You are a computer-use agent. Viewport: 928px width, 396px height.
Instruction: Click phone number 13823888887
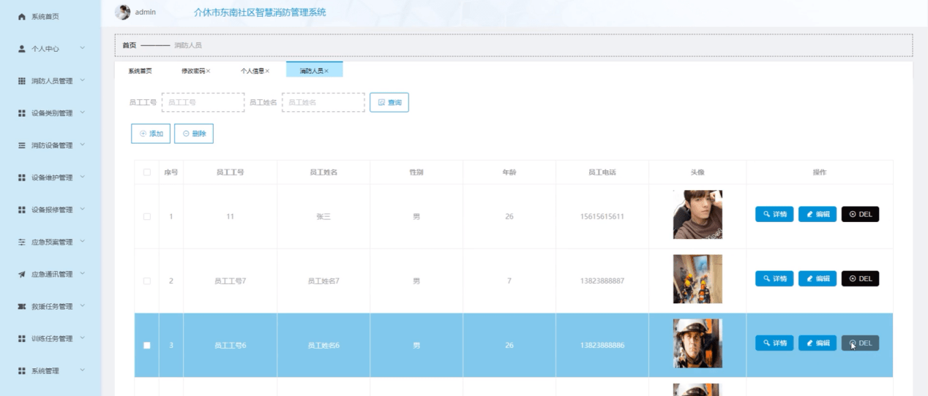click(x=602, y=281)
